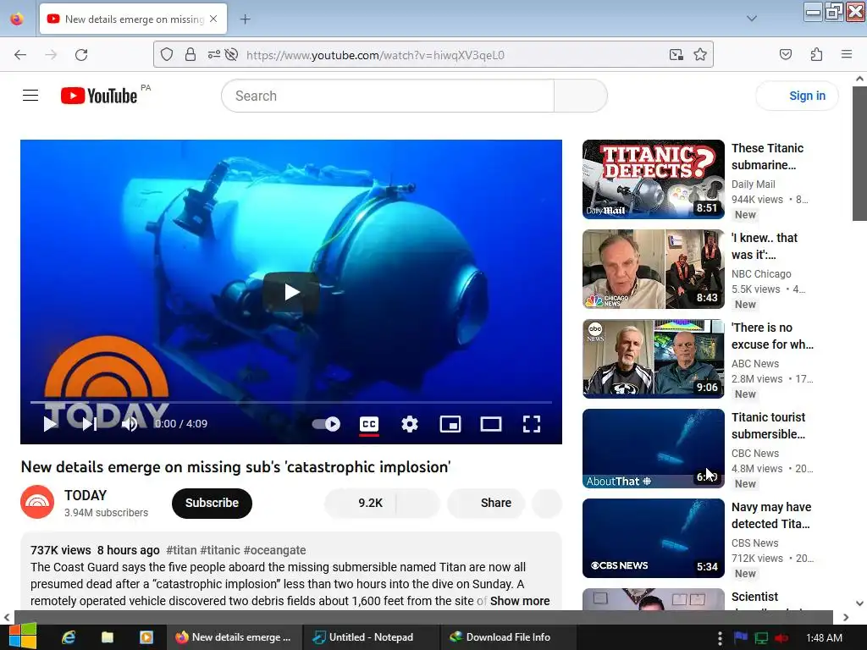Image resolution: width=867 pixels, height=650 pixels.
Task: Go back in Firefox
Action: 20,55
